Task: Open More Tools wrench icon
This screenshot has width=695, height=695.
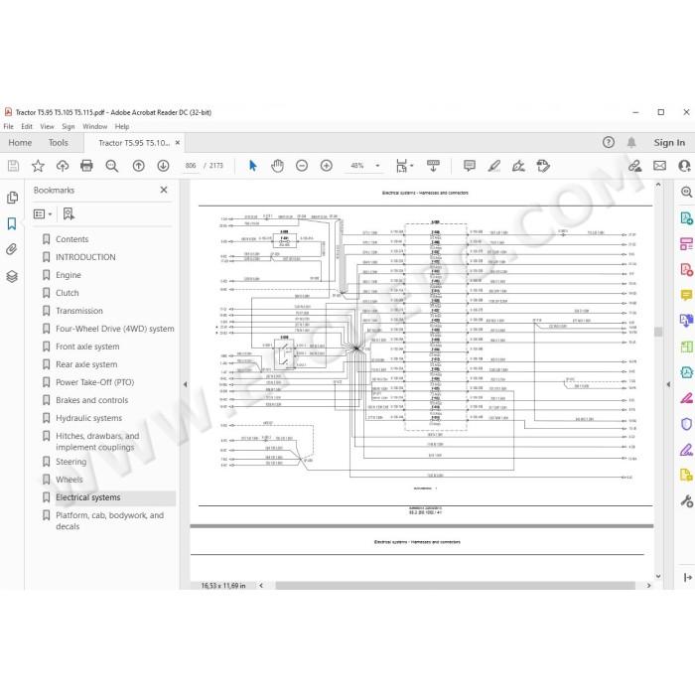Action: pyautogui.click(x=686, y=501)
